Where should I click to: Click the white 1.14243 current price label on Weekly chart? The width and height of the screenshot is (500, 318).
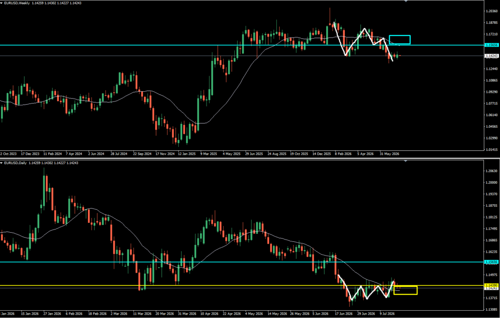point(491,56)
